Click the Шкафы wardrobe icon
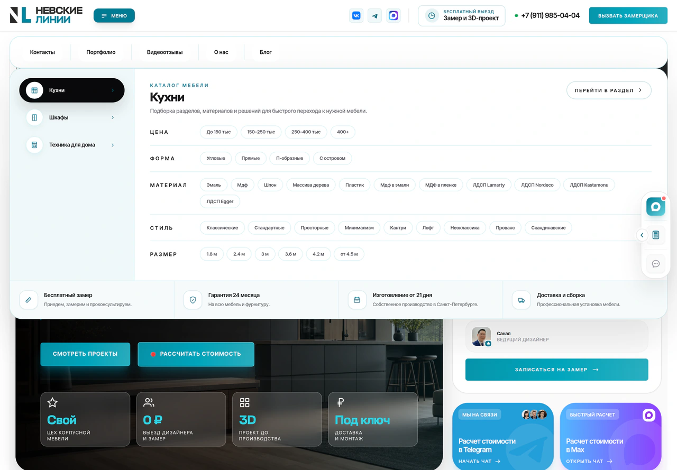 [x=34, y=117]
